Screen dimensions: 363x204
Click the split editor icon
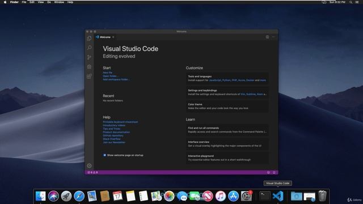(267, 37)
